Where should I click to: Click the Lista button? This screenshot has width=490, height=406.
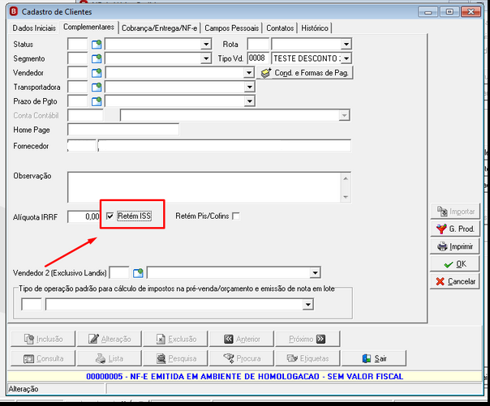tap(110, 358)
